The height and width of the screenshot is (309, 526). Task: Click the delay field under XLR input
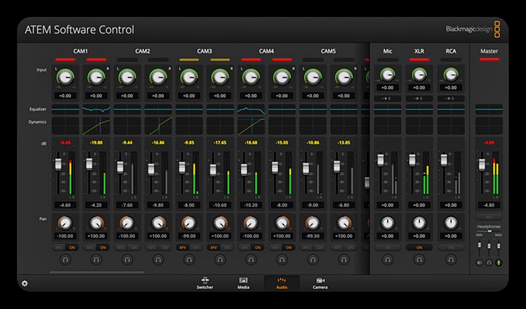pos(419,99)
